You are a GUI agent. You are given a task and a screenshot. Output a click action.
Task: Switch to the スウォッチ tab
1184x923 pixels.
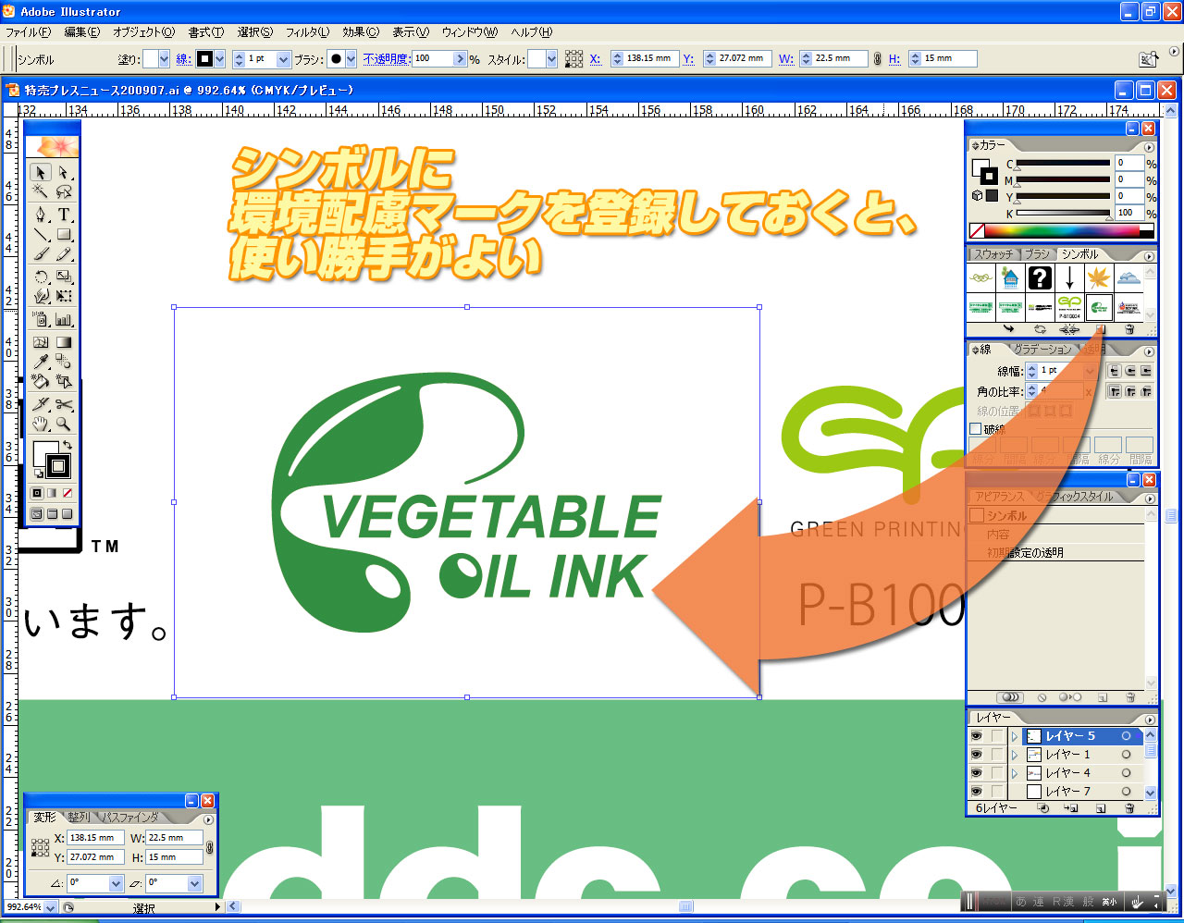tap(993, 254)
